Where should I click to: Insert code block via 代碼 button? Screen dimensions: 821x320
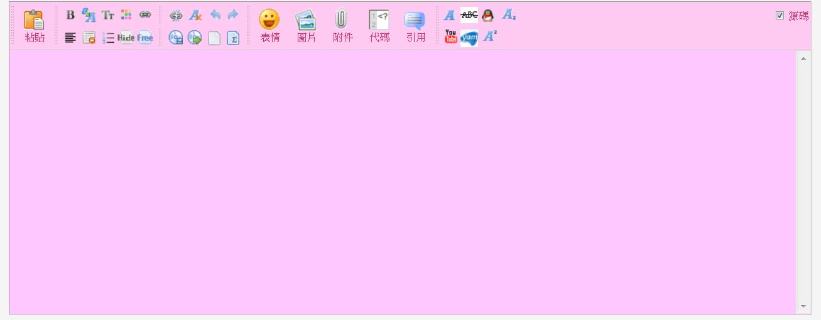coord(379,26)
